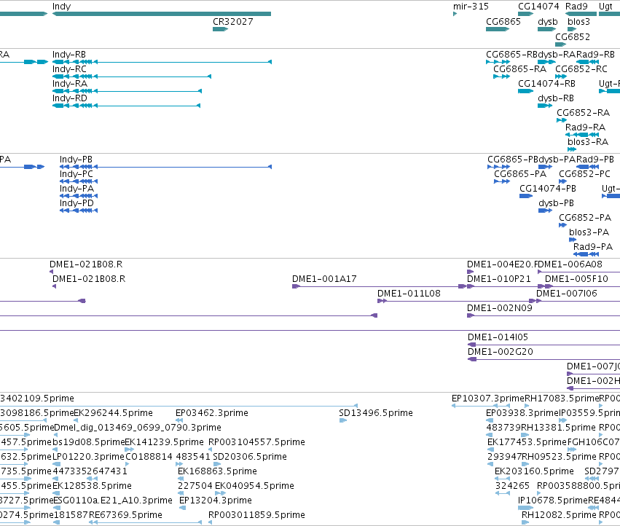Select the Indy-PB protein feature
The width and height of the screenshot is (620, 526).
[165, 167]
